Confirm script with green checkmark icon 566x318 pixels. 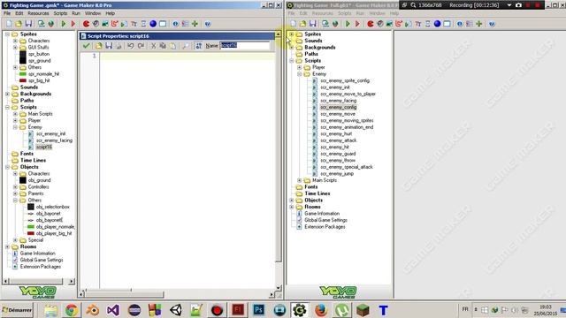86,46
